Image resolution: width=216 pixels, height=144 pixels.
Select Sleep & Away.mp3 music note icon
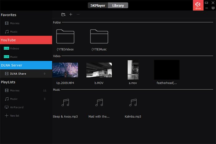[x=65, y=103]
